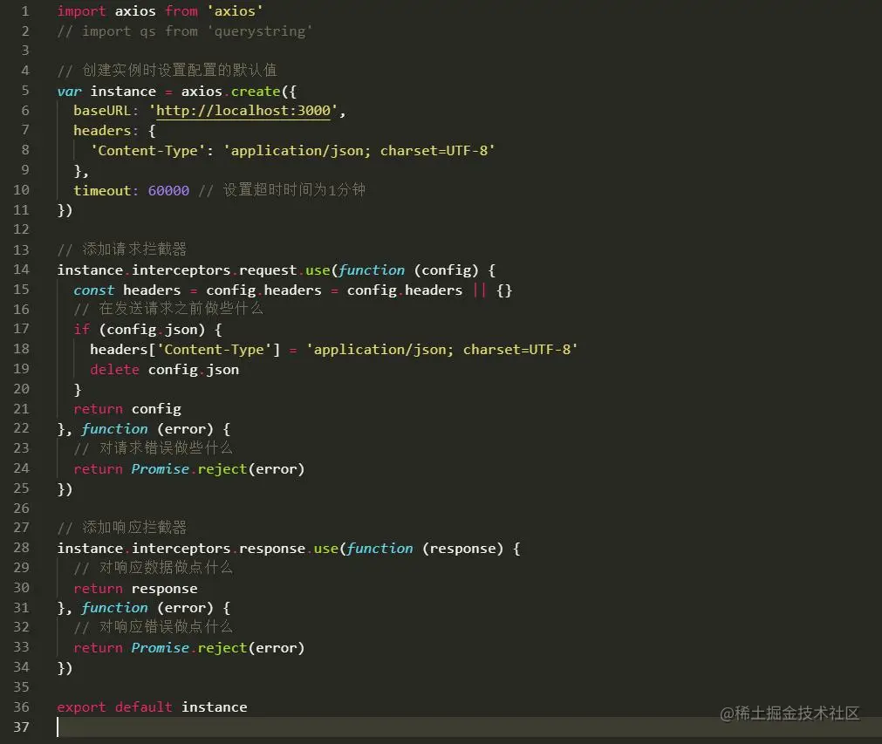Click the commented 'querystring' text on line 2
This screenshot has width=882, height=744.
[260, 31]
